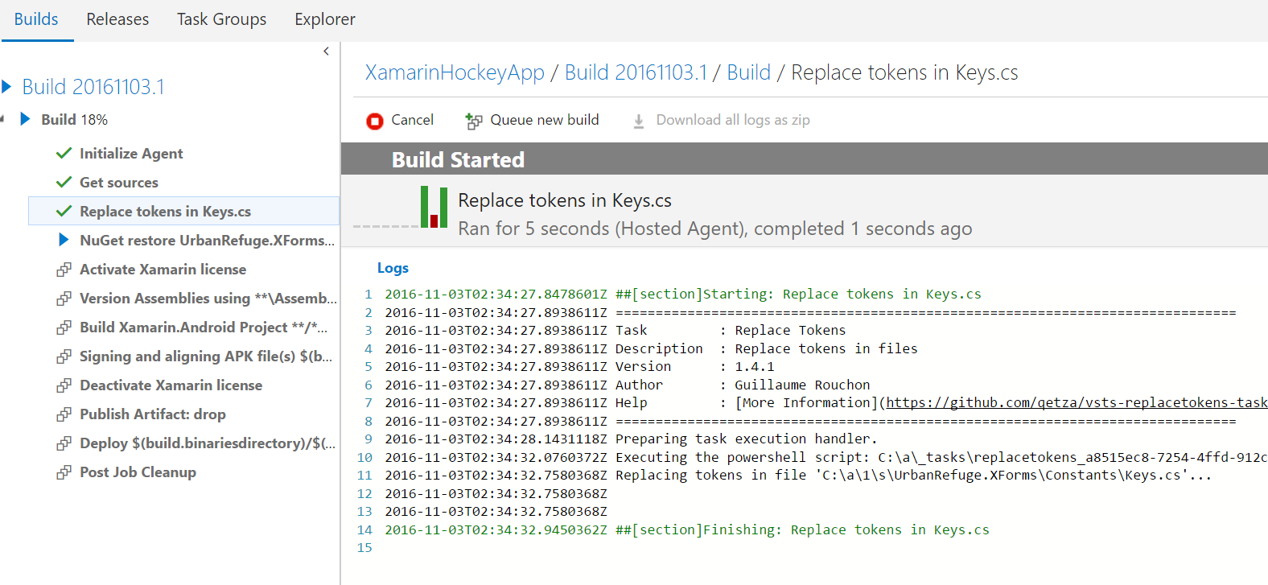Collapse the left build steps panel
Viewport: 1268px width, 585px height.
(326, 51)
